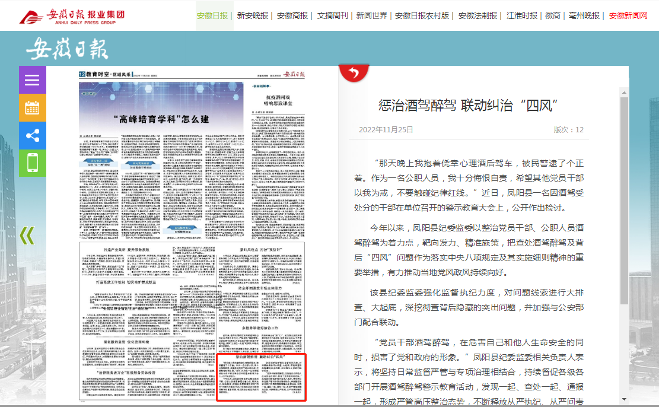Open the 安徽商报 tab

(x=292, y=15)
